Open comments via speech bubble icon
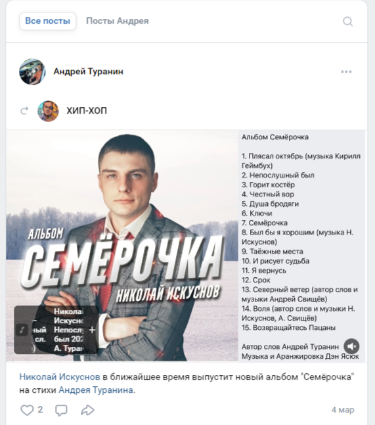The height and width of the screenshot is (425, 375). tap(61, 410)
